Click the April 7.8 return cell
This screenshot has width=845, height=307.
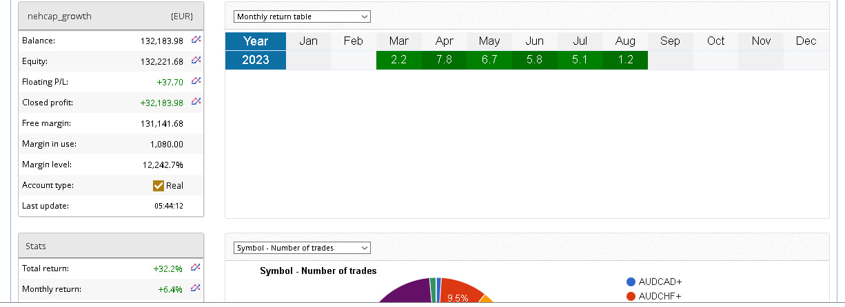445,60
